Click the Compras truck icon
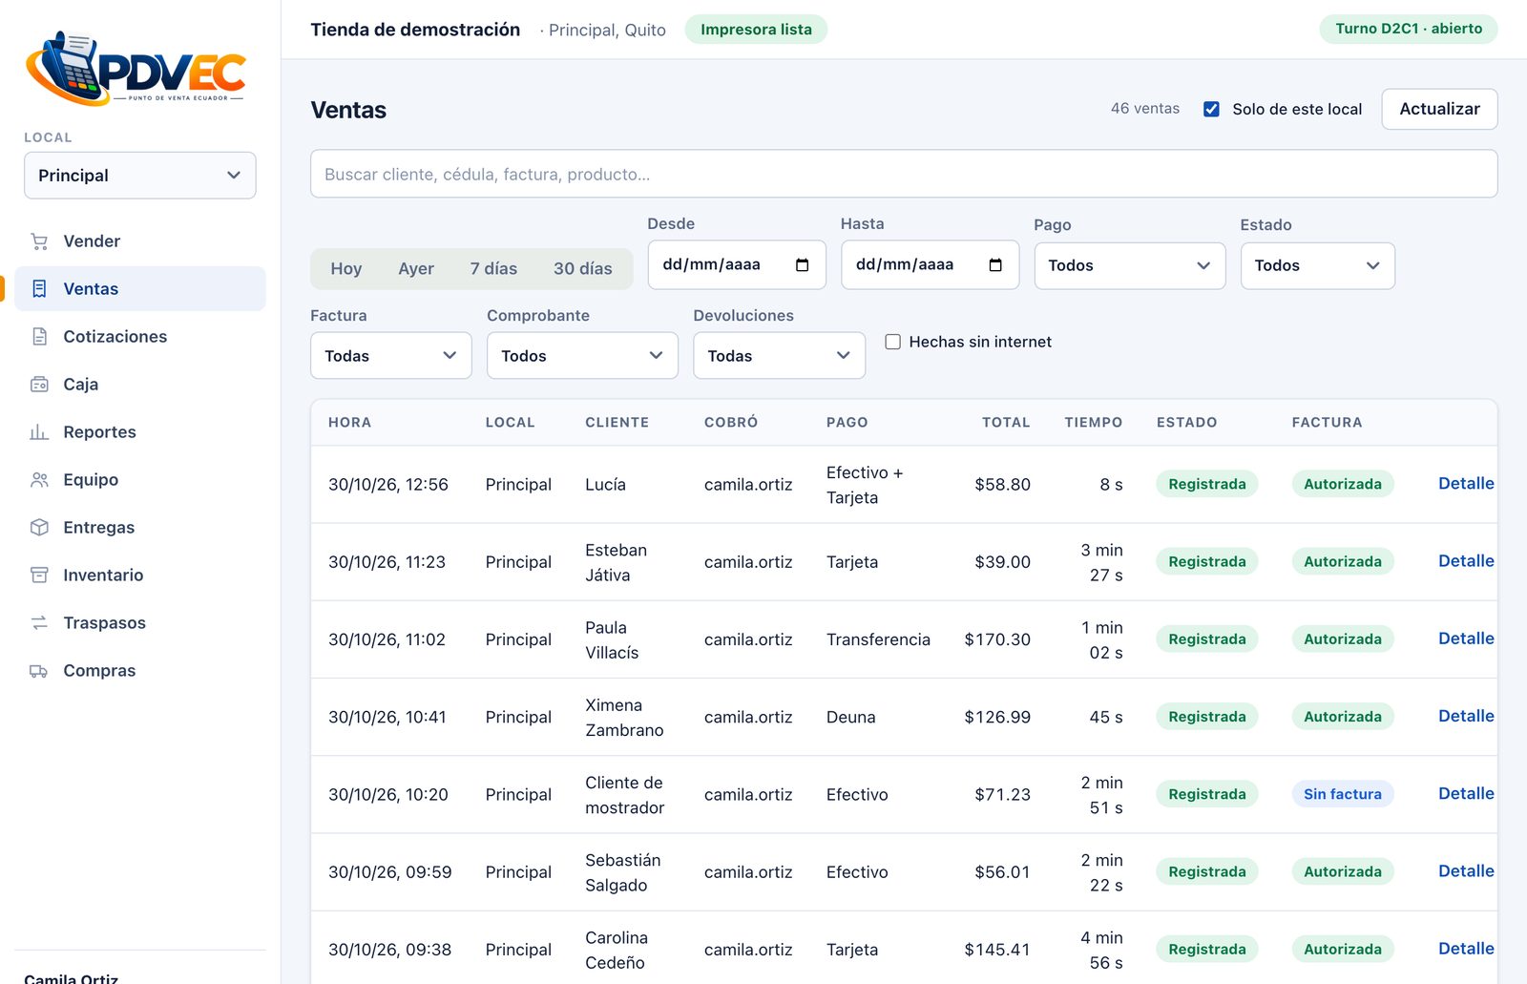The width and height of the screenshot is (1527, 984). click(39, 671)
